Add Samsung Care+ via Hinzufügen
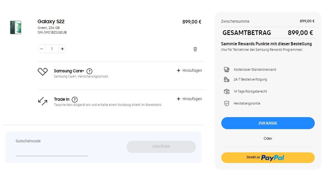Screen dimensions: 326x175 pyautogui.click(x=189, y=71)
